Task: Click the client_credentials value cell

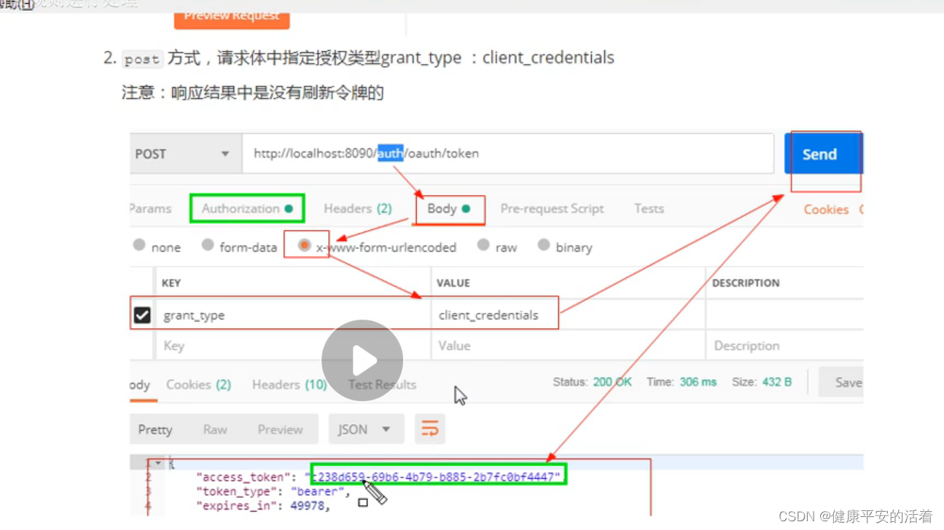Action: [569, 315]
